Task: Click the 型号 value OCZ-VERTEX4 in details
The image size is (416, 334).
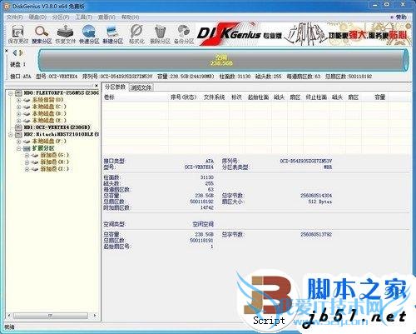Action: 199,167
